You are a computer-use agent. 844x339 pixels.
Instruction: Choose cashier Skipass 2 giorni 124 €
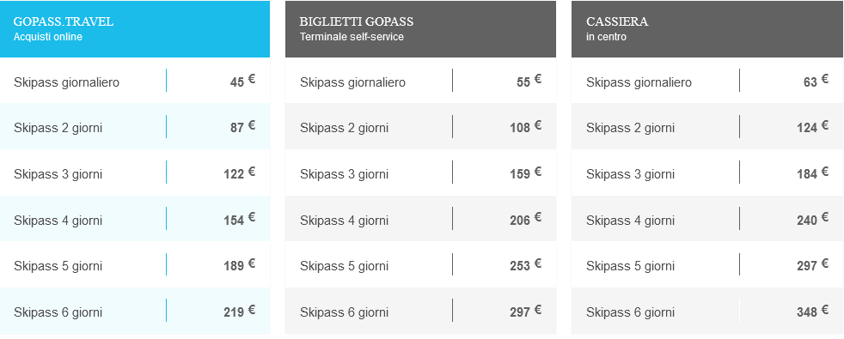pos(706,126)
